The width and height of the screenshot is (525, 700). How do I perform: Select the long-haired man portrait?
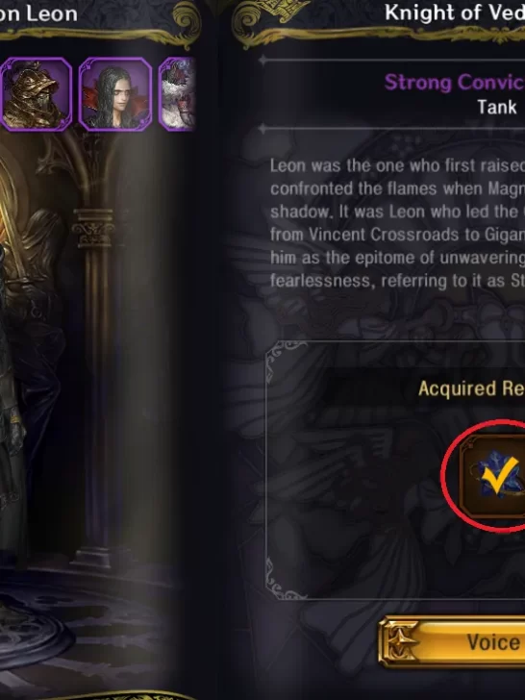(115, 94)
